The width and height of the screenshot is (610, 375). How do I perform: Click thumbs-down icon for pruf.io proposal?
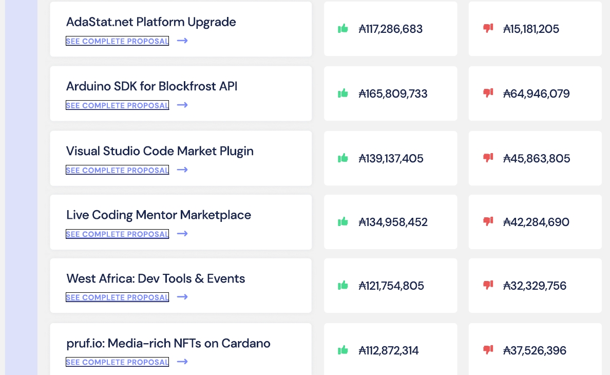coord(488,350)
